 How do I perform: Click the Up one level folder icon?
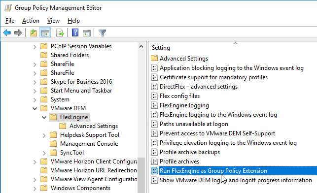[x=34, y=32]
